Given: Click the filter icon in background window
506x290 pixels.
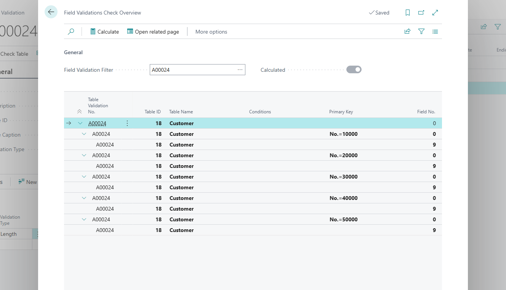Looking at the screenshot, I should (498, 27).
